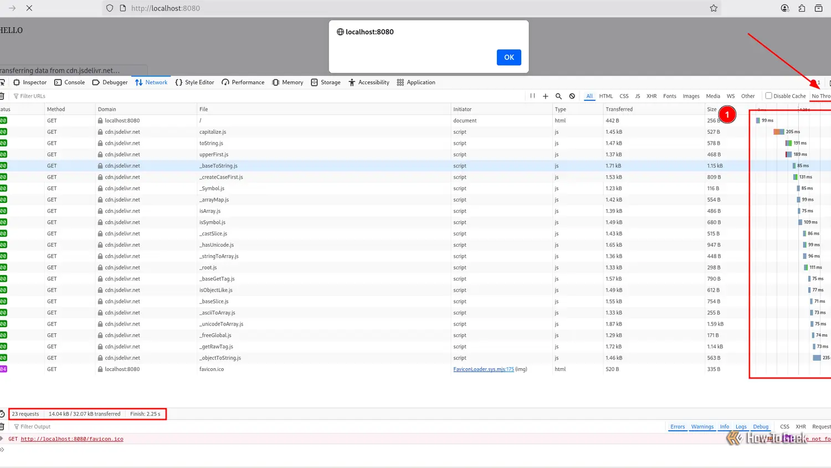Viewport: 831px width, 468px height.
Task: Toggle the Warnings console filter
Action: coord(702,426)
